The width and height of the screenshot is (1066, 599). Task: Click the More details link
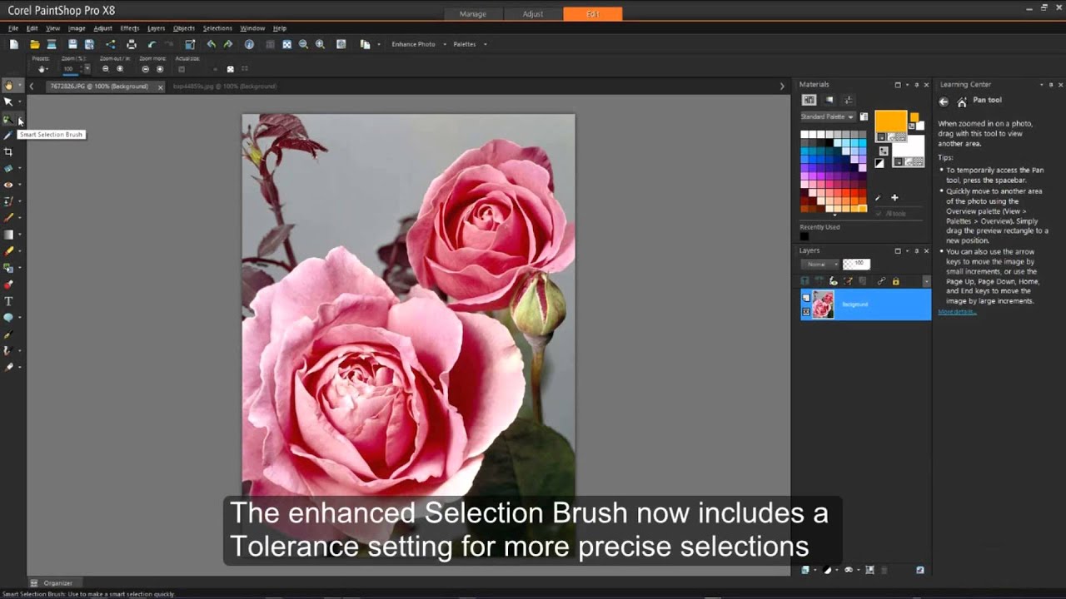pyautogui.click(x=957, y=312)
